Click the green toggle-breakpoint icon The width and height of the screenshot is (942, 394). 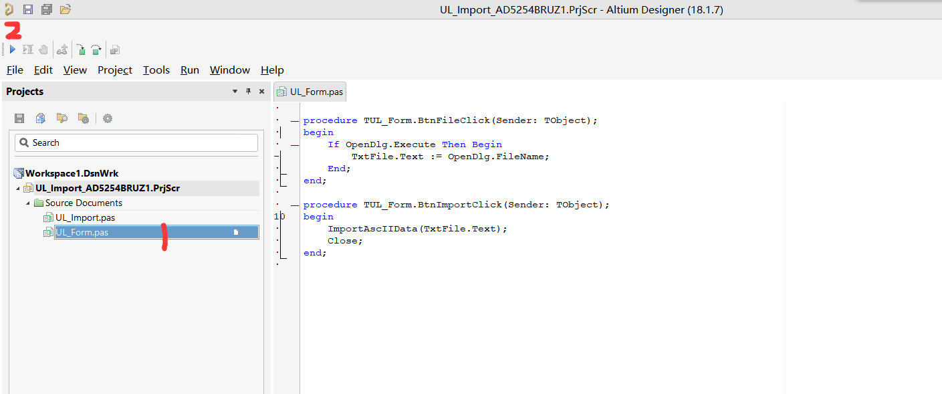pyautogui.click(x=80, y=49)
